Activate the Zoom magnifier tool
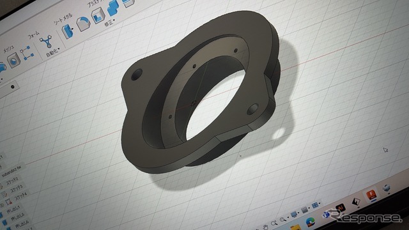Image resolution: width=409 pixels, height=230 pixels. [274, 223]
